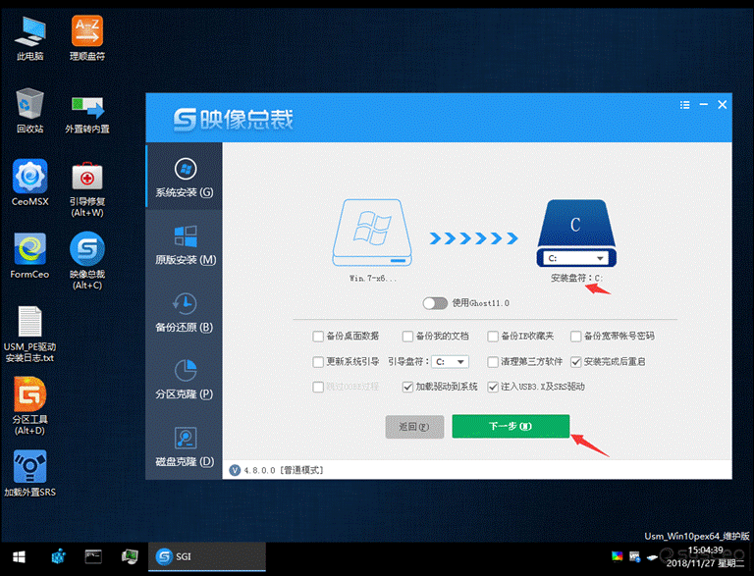
Task: Check 更新系统引导 checkbox
Action: (318, 361)
